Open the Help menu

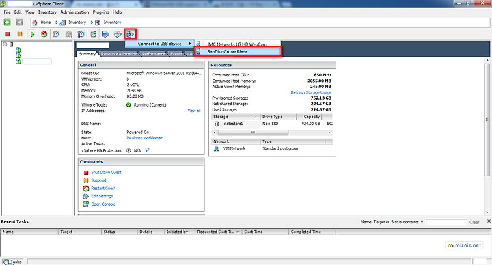pos(117,12)
